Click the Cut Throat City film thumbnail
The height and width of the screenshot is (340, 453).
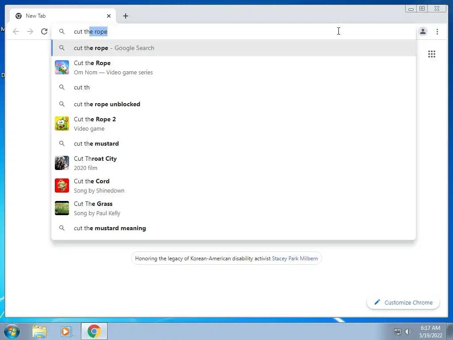[x=62, y=163]
